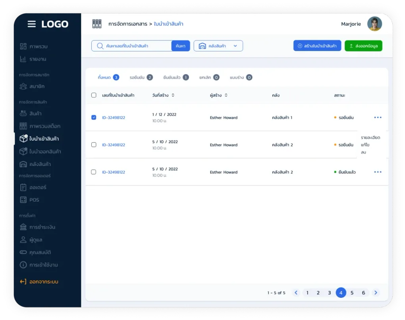Click the สมาชิก members icon

coord(23,86)
